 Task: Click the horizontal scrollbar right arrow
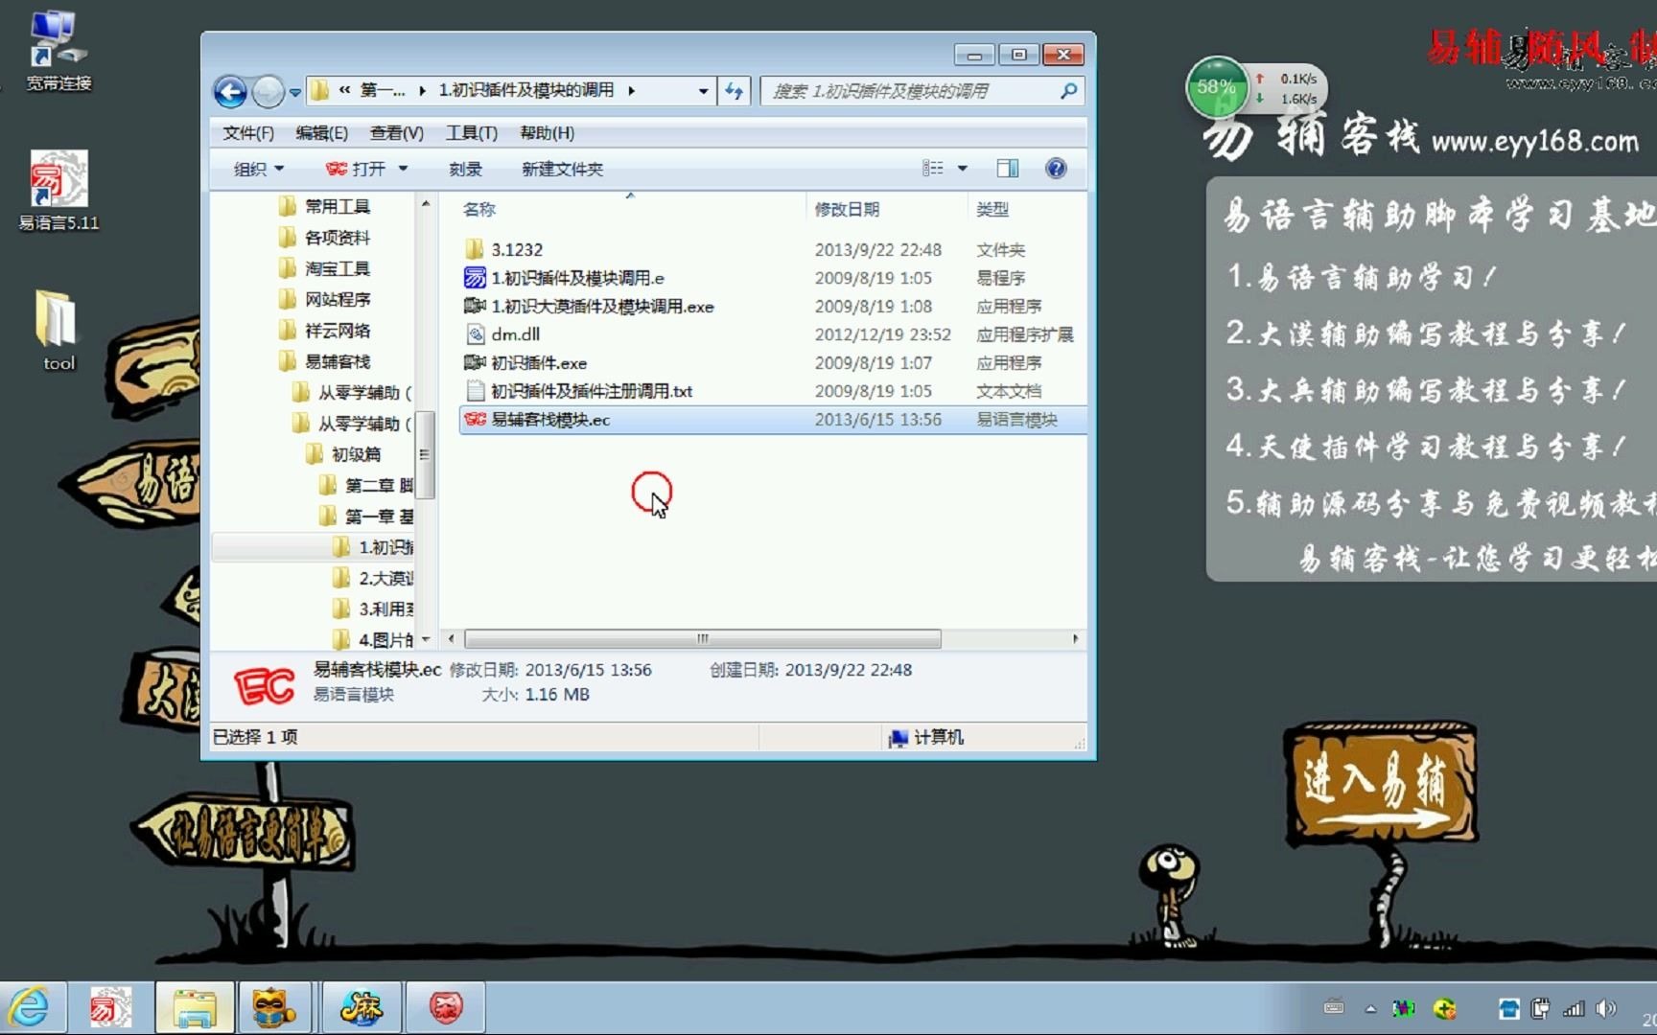point(1075,638)
